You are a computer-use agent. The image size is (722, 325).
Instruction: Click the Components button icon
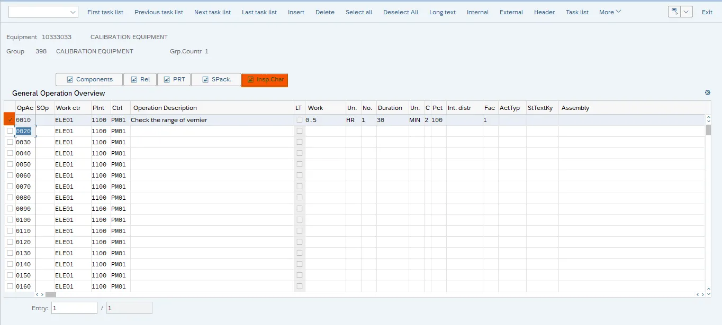tap(69, 80)
